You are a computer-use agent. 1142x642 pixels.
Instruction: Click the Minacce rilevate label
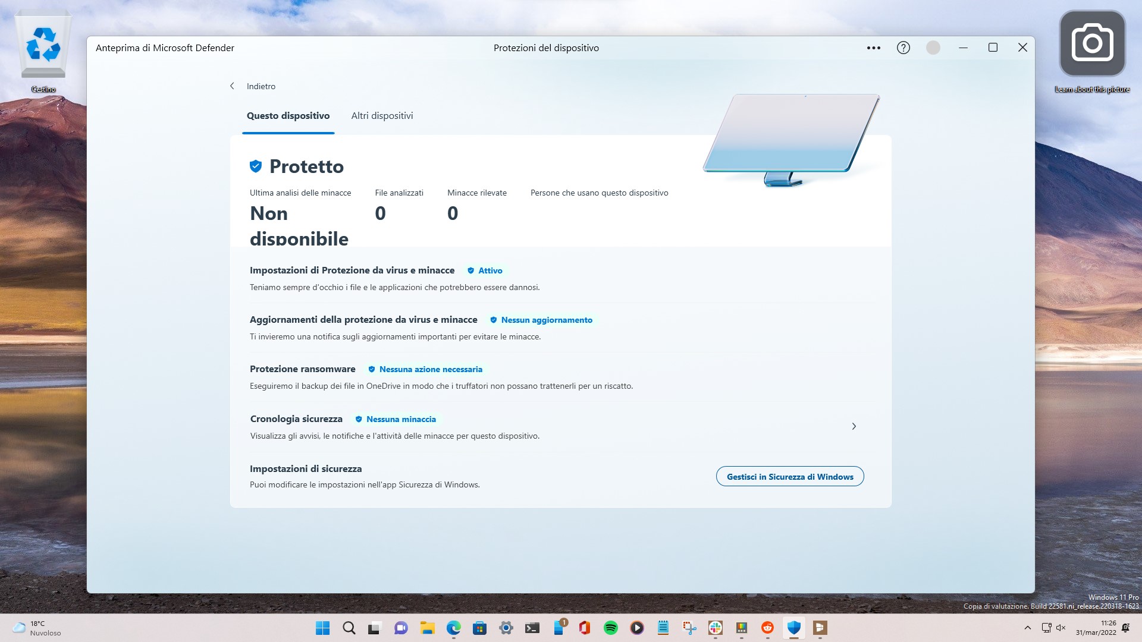point(477,193)
